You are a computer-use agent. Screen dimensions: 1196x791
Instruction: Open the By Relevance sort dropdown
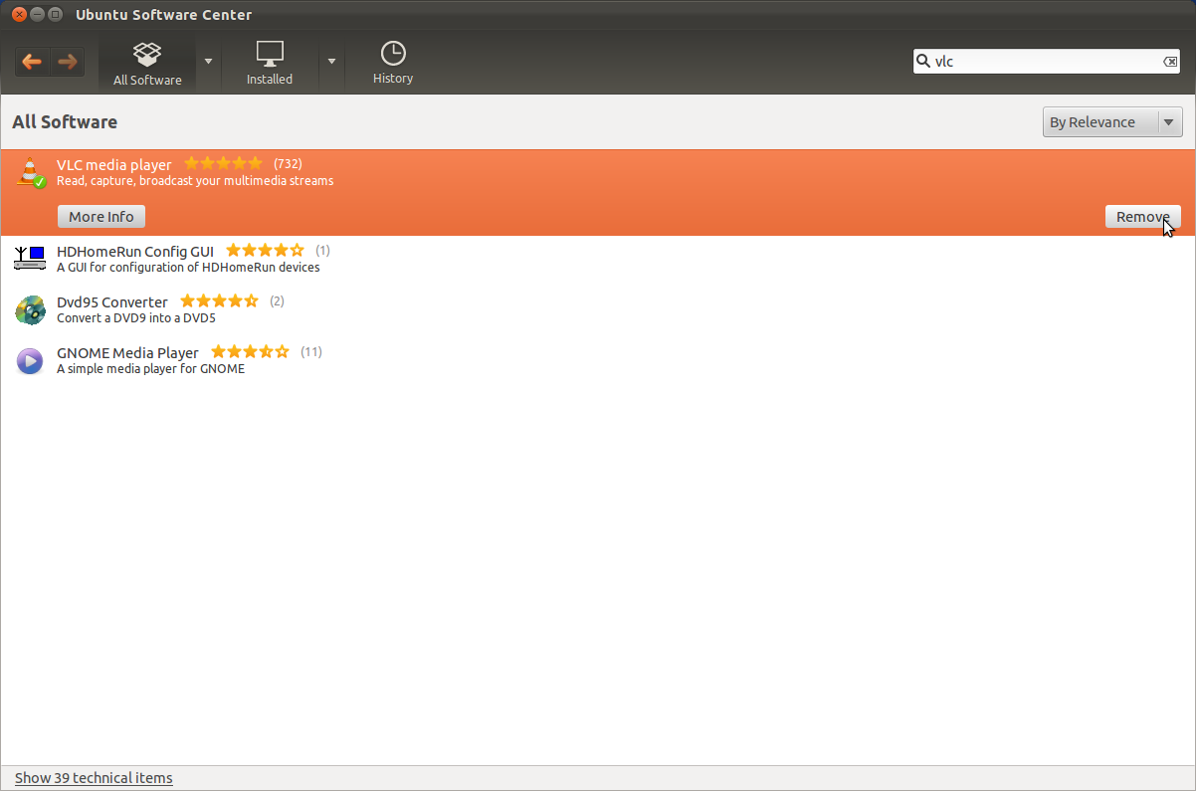point(1111,122)
